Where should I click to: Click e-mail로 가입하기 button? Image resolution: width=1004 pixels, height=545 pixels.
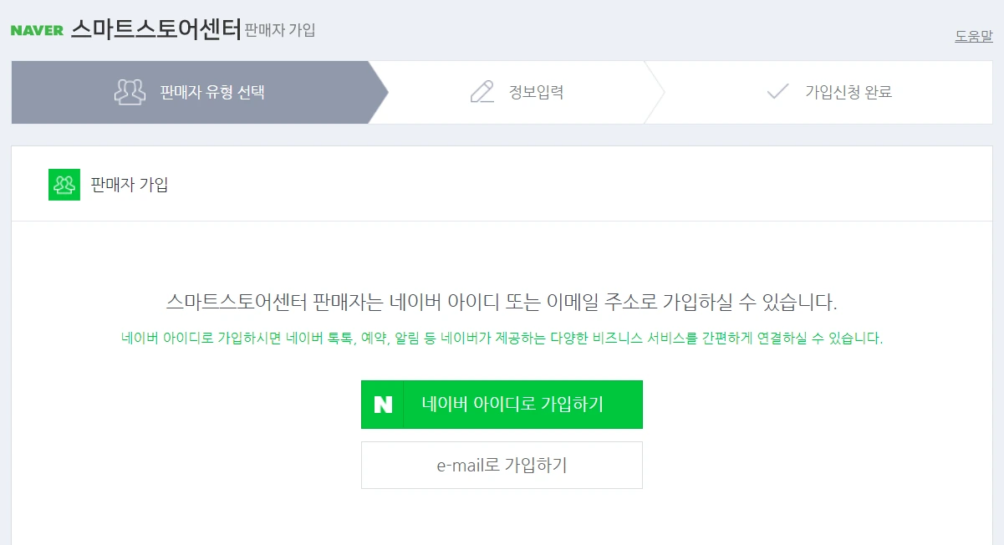(502, 465)
